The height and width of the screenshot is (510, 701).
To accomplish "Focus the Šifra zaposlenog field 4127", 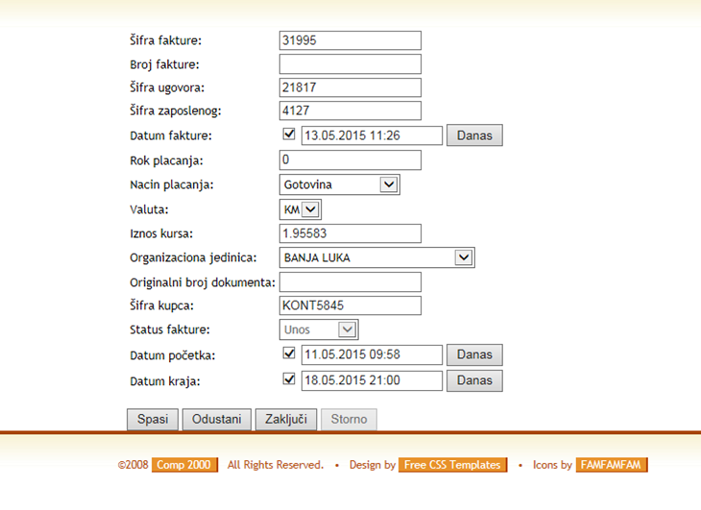I will tap(350, 110).
